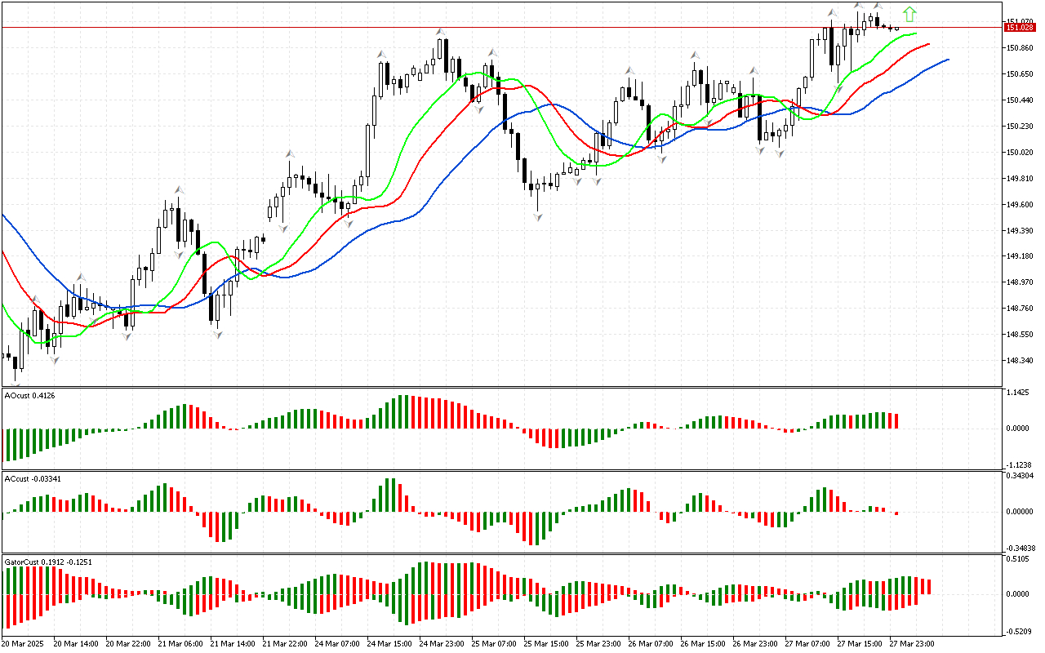Click the 148.760 price axis value
The height and width of the screenshot is (653, 1045).
pos(1021,309)
